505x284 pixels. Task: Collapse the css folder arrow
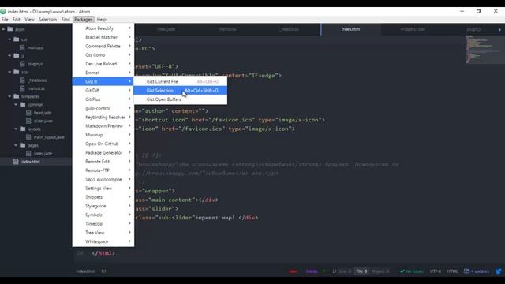tap(9, 39)
